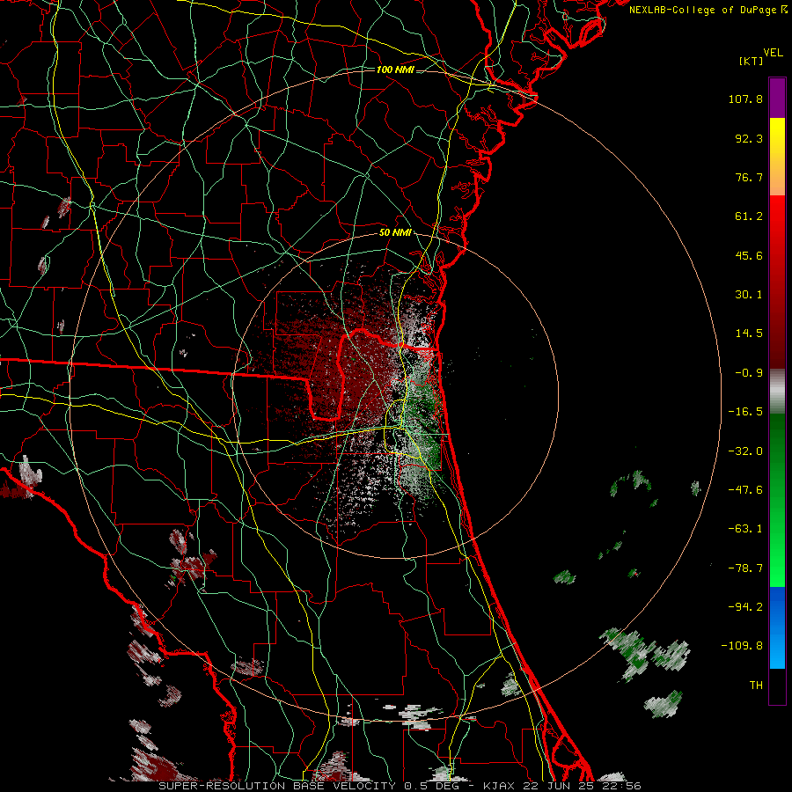Image resolution: width=792 pixels, height=792 pixels.
Task: Select the 61.2 velocity scale value
Action: [749, 216]
